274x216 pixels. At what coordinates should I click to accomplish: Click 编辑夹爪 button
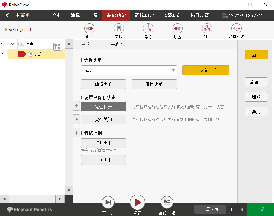104,84
